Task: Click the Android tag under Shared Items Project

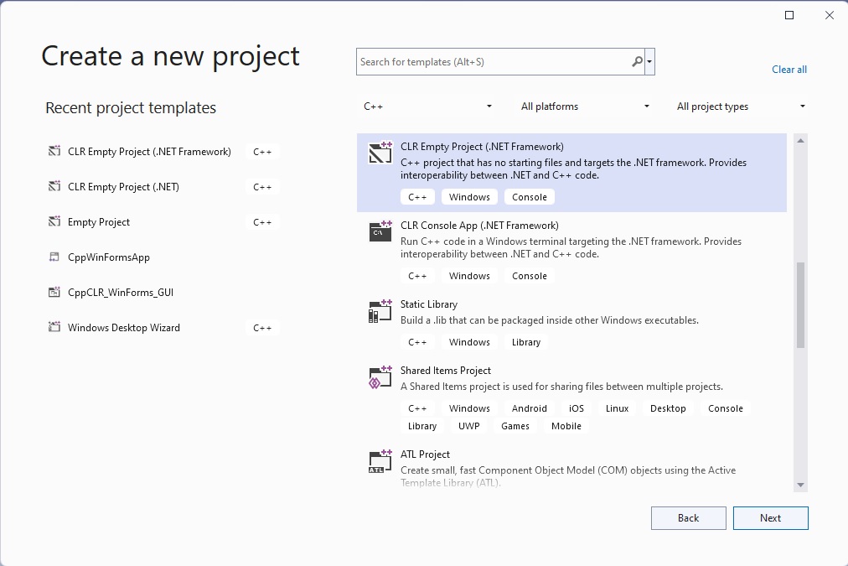Action: point(530,408)
